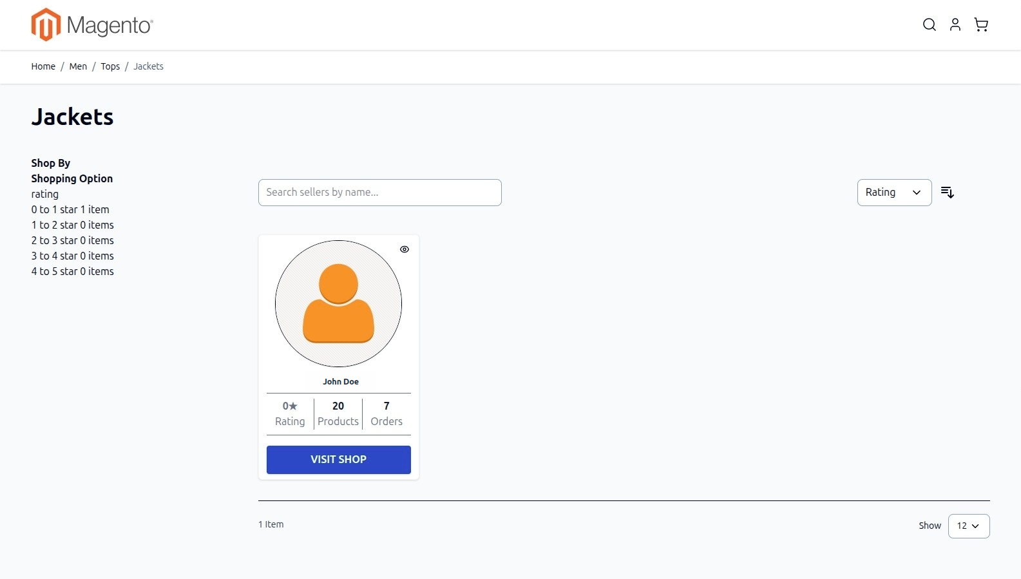Click the 'rating' filter label
Viewport: 1021px width, 579px height.
(x=44, y=194)
